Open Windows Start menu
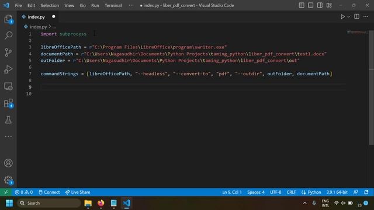This screenshot has width=374, height=210. pos(9,203)
